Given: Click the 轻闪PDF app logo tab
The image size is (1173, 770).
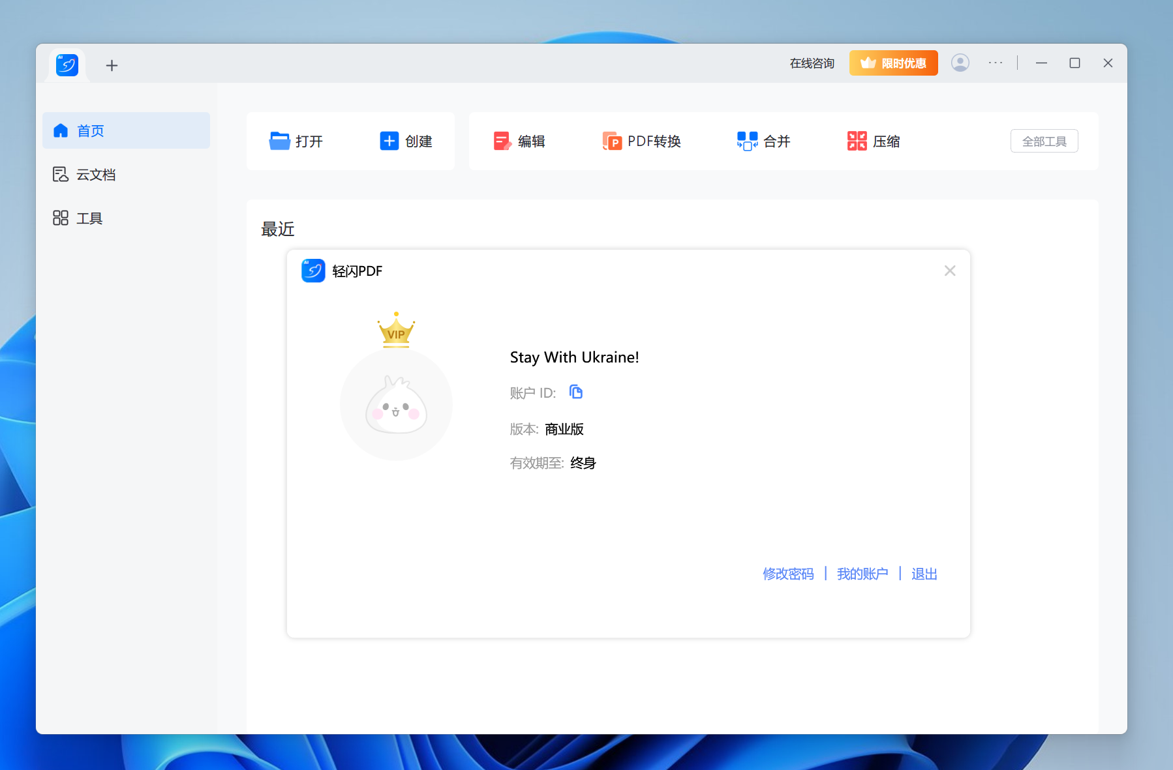Looking at the screenshot, I should pyautogui.click(x=67, y=65).
